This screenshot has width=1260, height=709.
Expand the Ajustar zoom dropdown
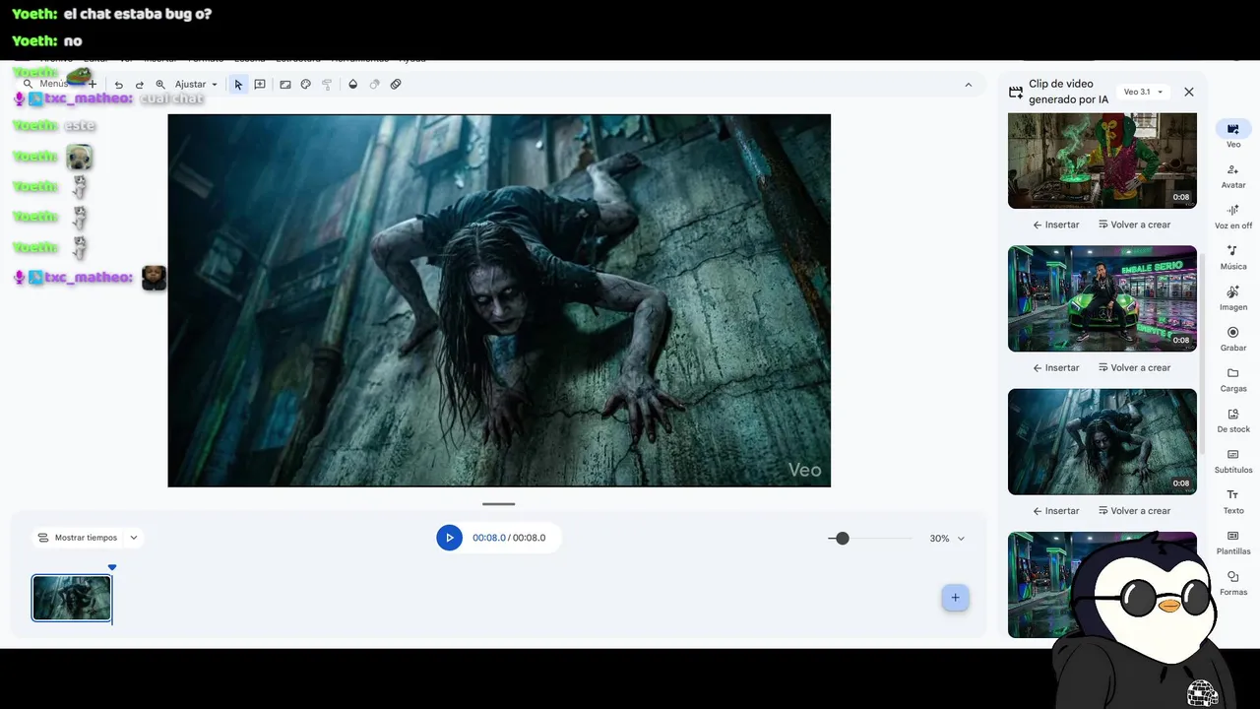point(196,85)
